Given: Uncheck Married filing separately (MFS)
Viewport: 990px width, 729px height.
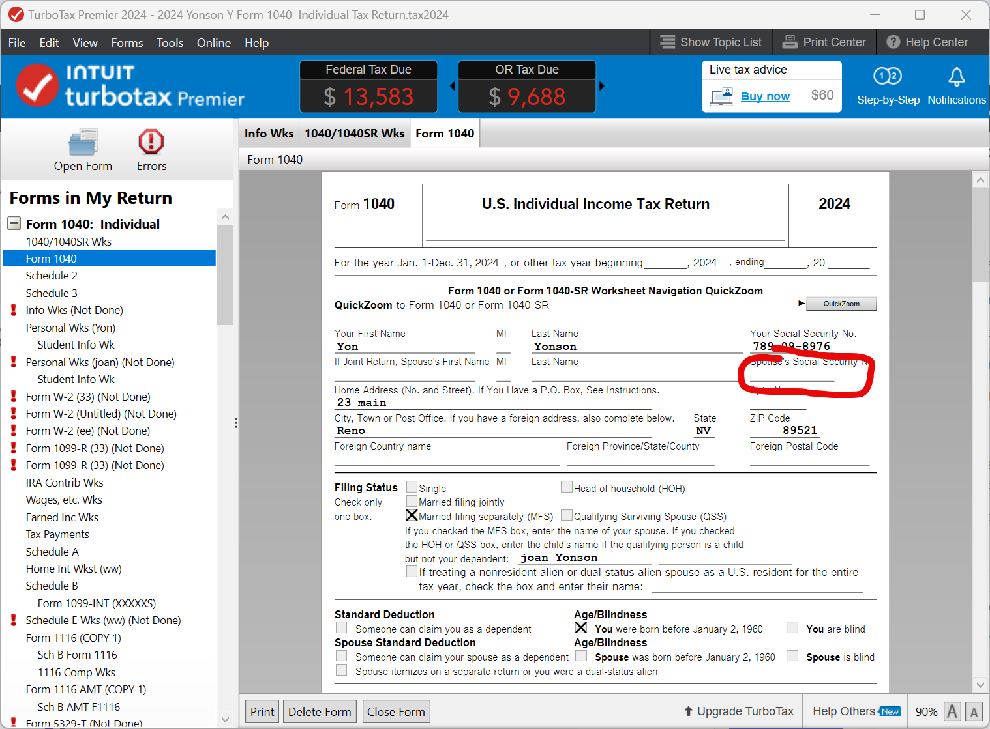Looking at the screenshot, I should (412, 515).
